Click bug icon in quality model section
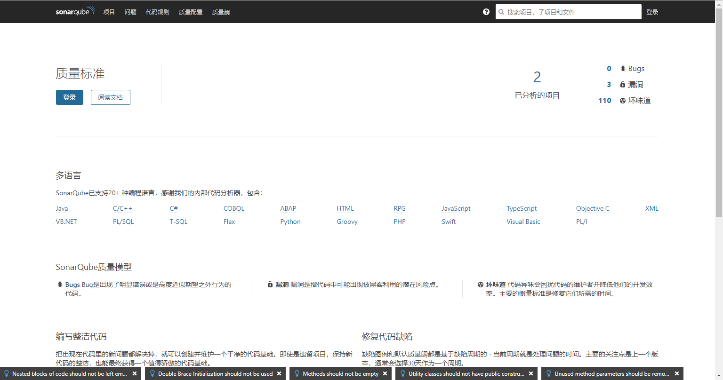 [x=60, y=285]
